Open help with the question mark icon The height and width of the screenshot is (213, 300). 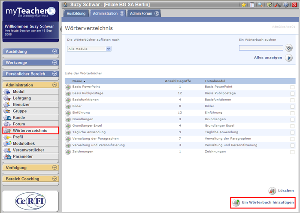pyautogui.click(x=286, y=5)
